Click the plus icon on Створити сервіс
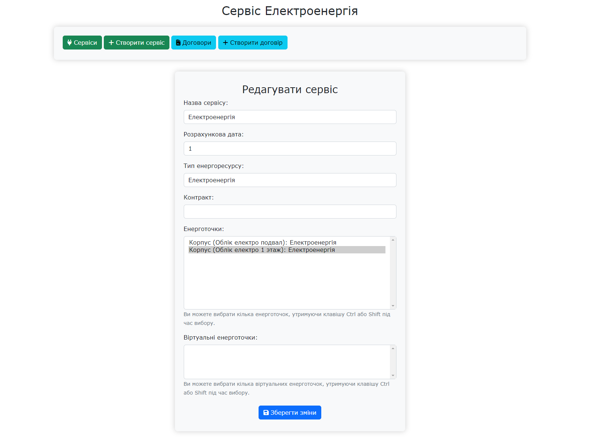589x447 pixels. point(111,43)
